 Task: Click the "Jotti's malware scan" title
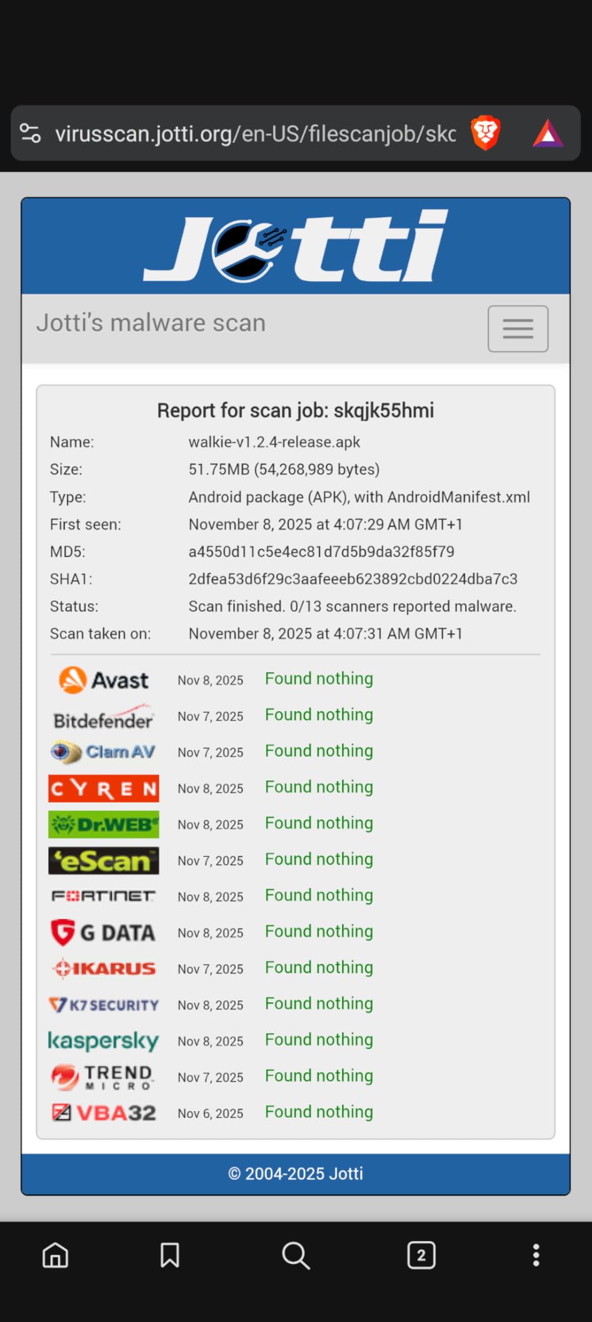click(151, 323)
